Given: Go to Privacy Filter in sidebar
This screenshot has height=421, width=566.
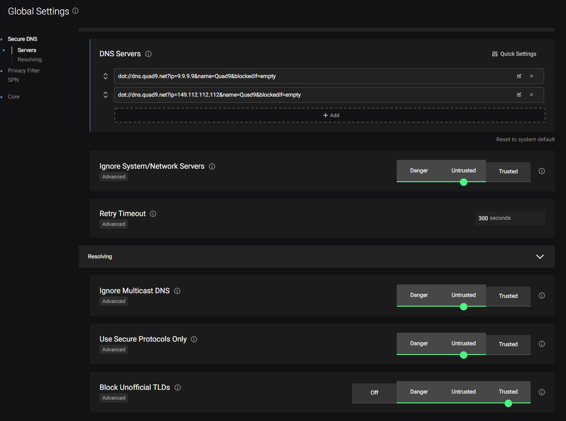Looking at the screenshot, I should [24, 71].
